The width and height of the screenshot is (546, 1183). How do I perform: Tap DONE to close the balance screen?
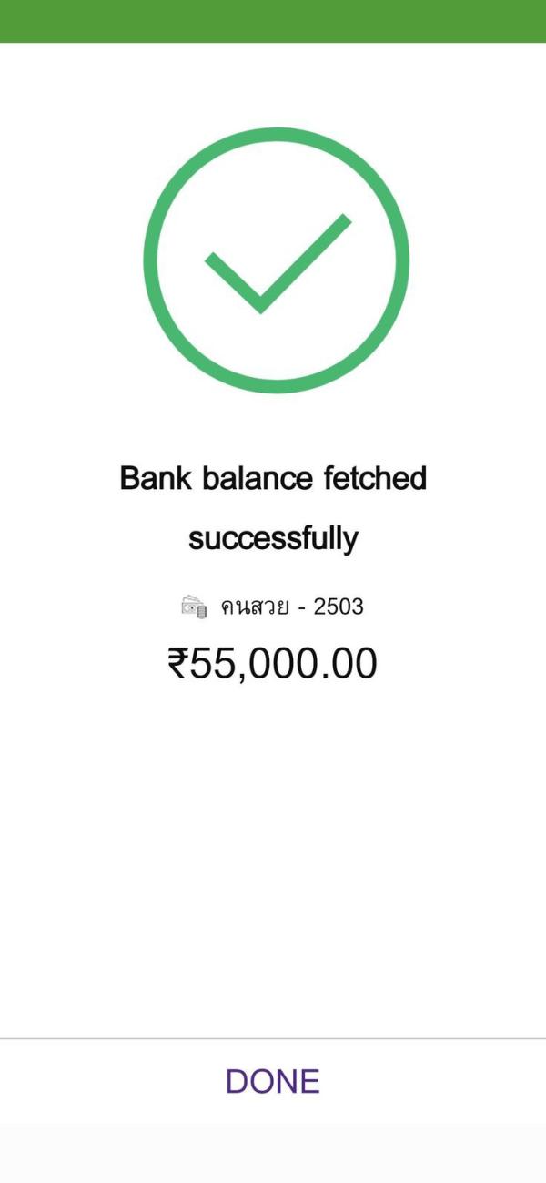273,1081
